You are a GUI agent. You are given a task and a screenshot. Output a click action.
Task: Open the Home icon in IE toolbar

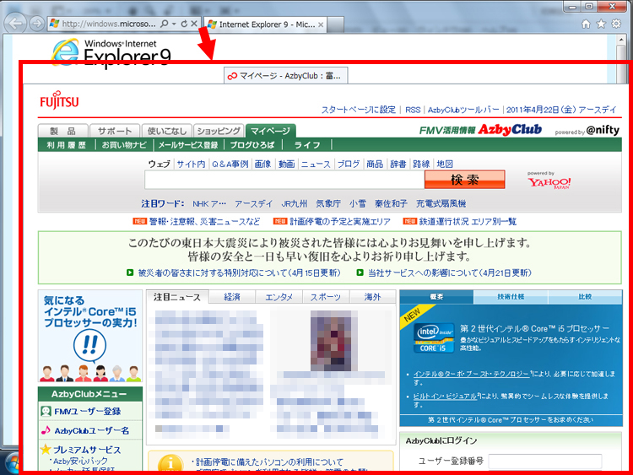pos(586,24)
